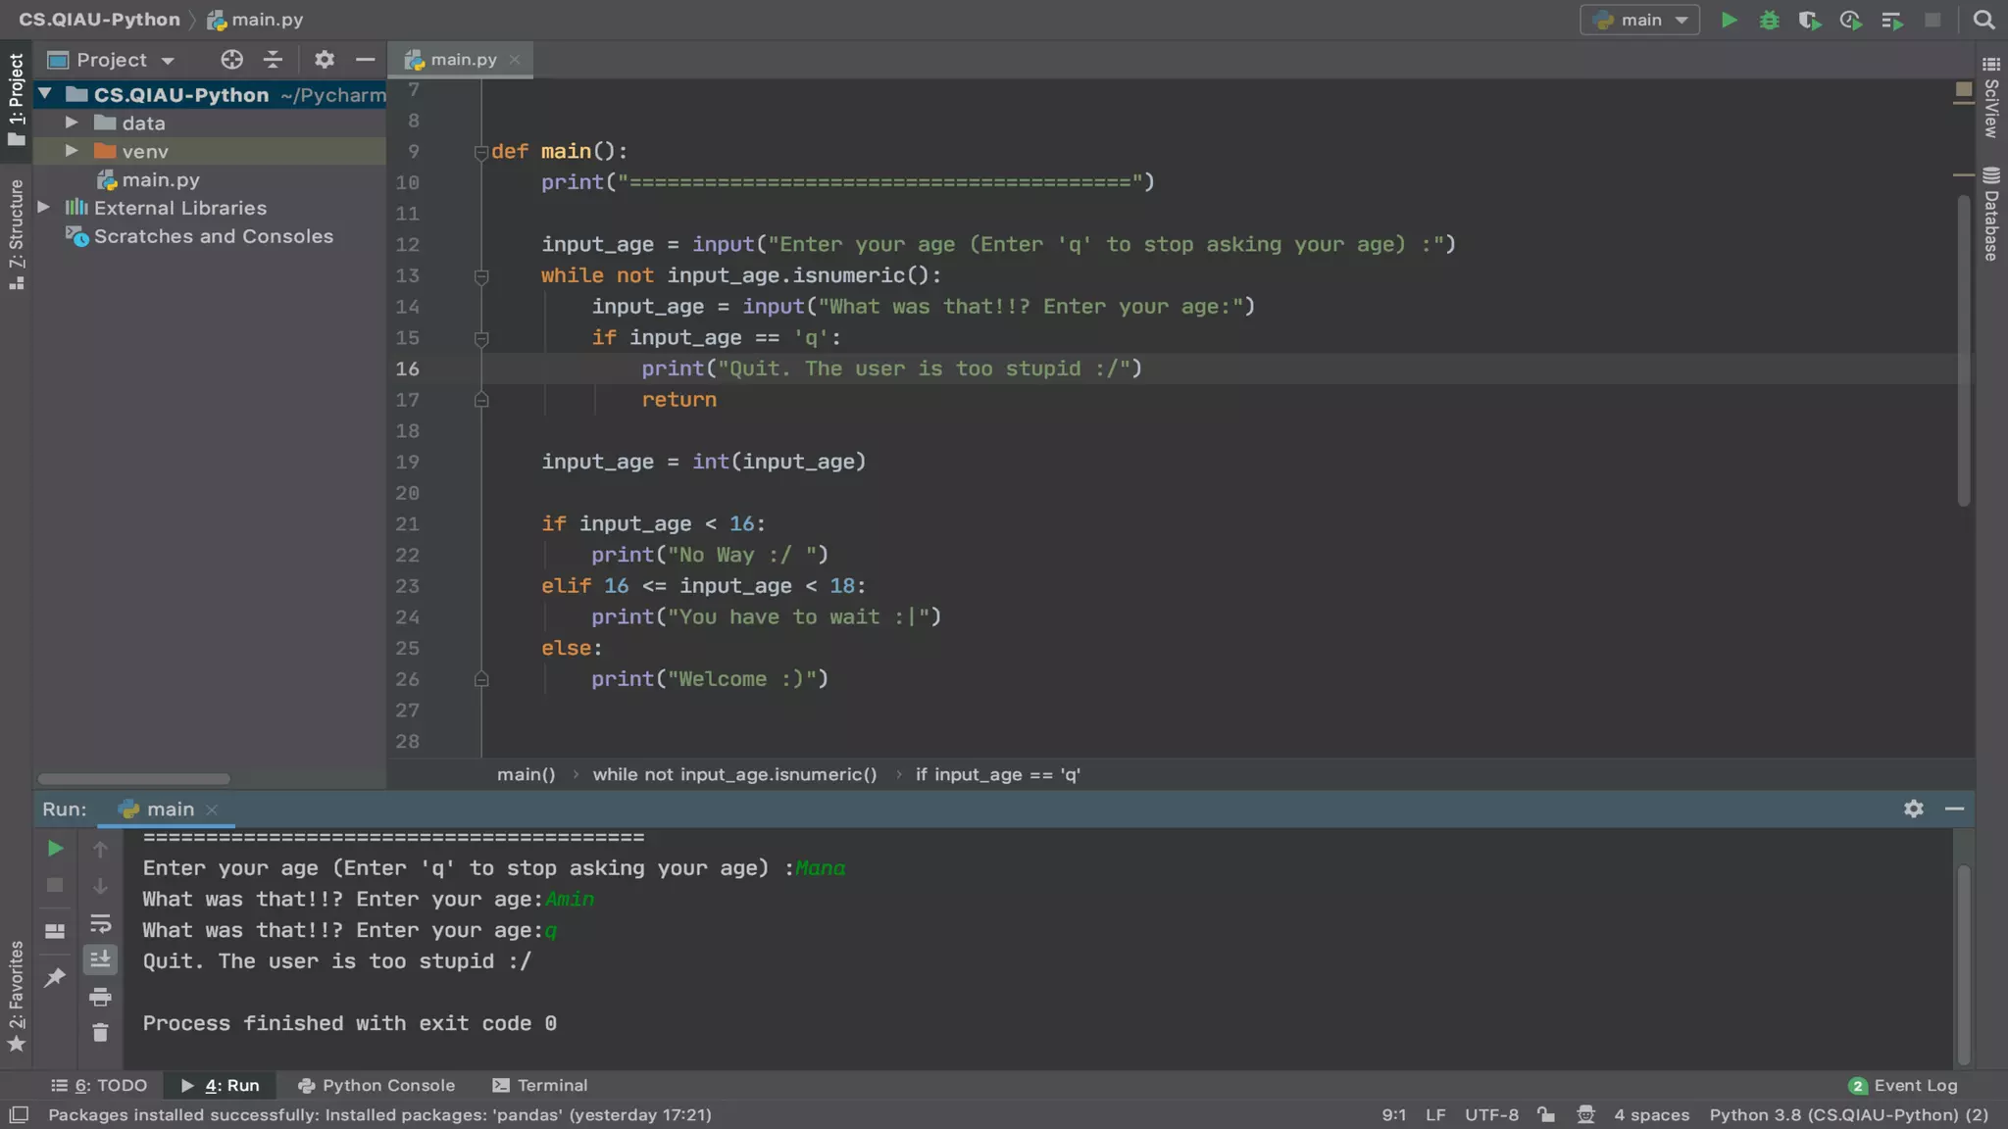
Task: Open the Terminal tool tab
Action: [540, 1085]
